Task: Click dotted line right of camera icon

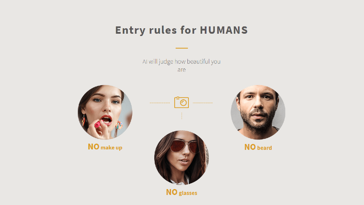Action: pyautogui.click(x=202, y=103)
